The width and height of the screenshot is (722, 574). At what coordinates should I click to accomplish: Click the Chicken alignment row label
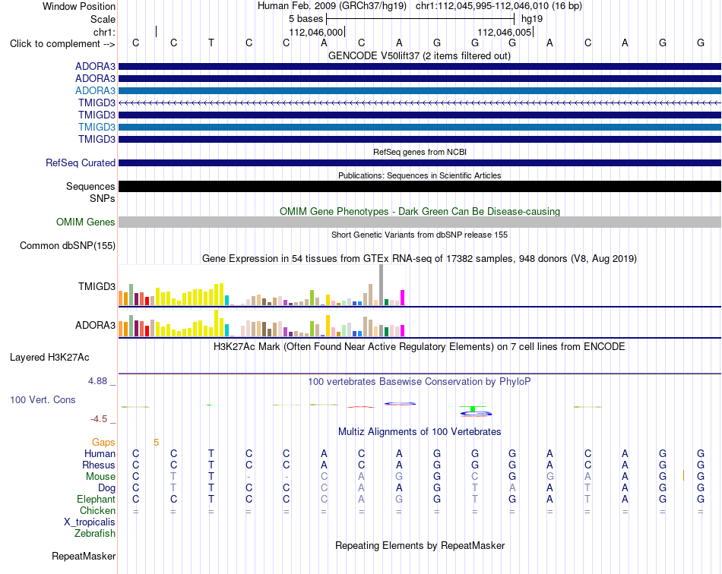pyautogui.click(x=97, y=510)
